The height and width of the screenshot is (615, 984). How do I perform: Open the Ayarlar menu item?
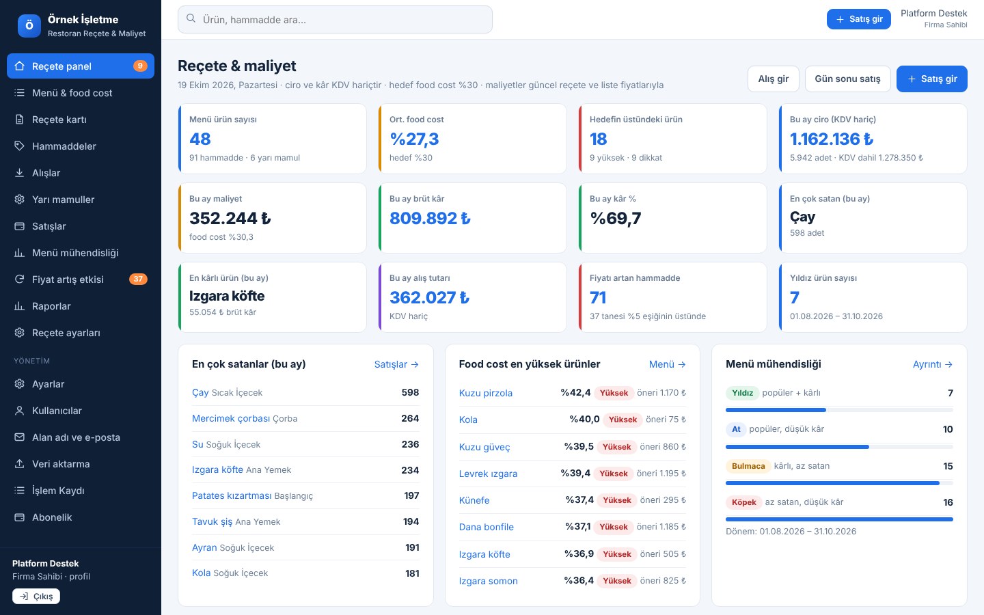tap(81, 384)
